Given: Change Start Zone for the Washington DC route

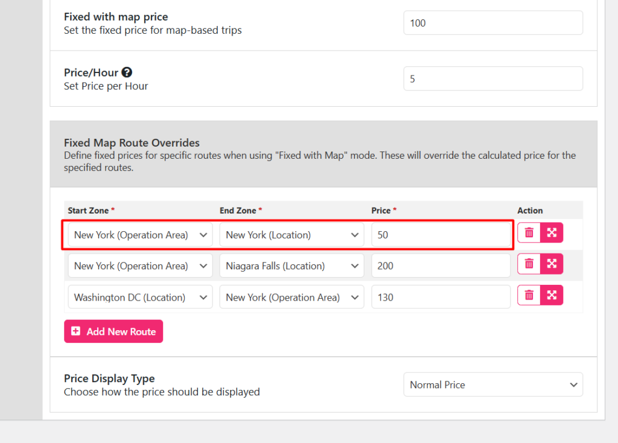Looking at the screenshot, I should point(139,297).
